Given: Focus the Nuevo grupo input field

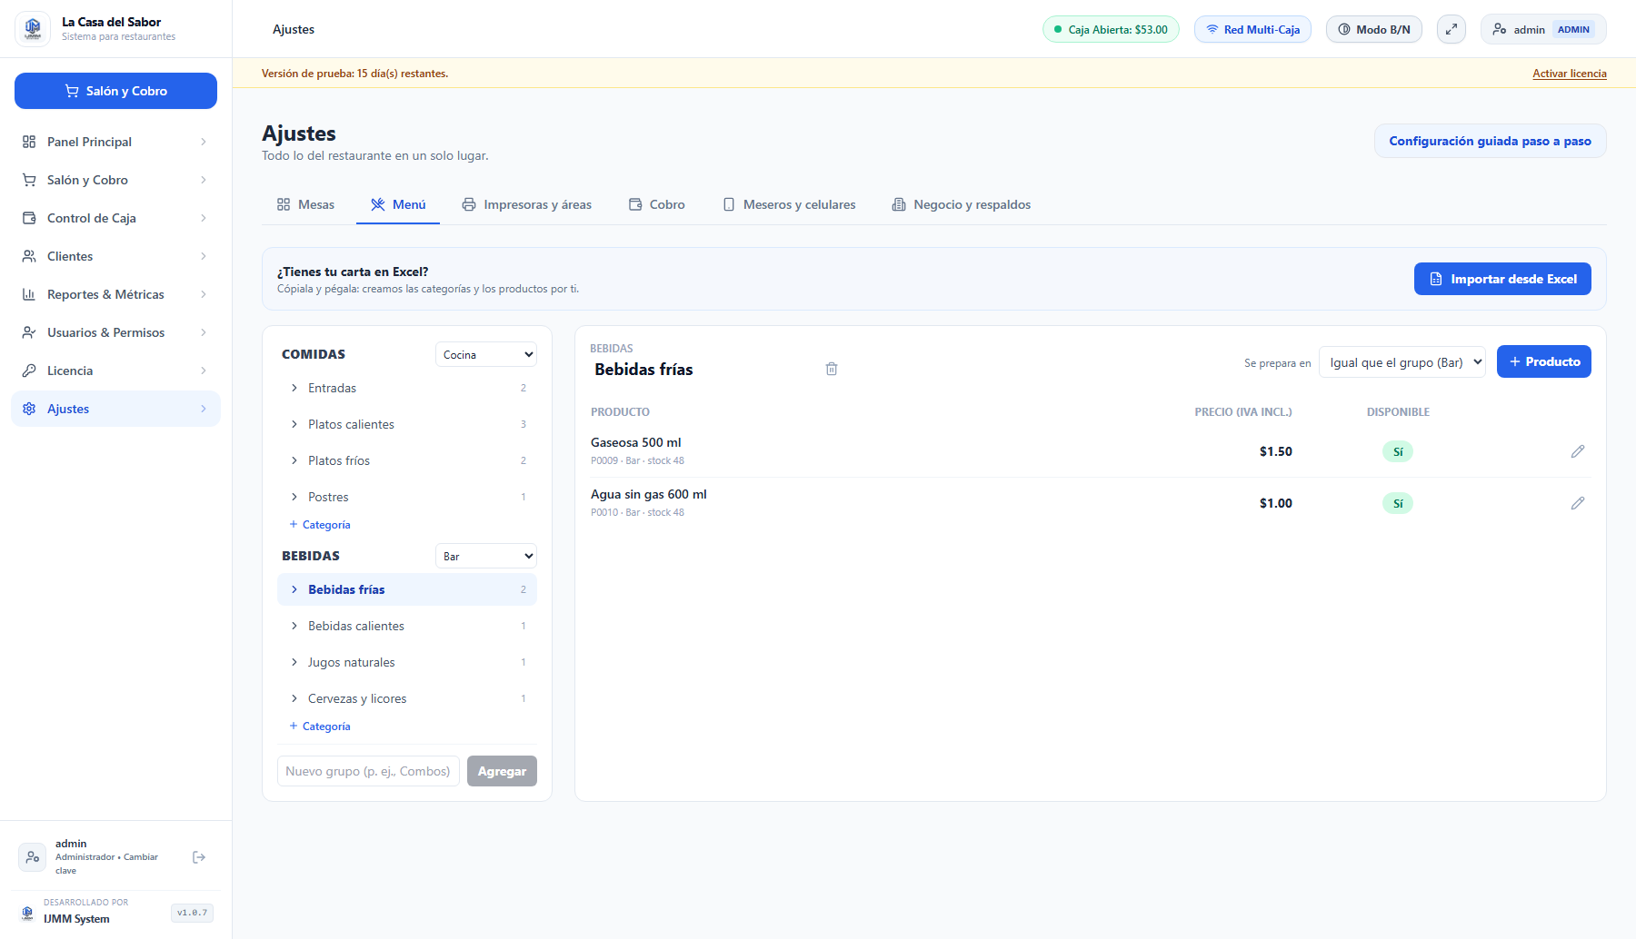Looking at the screenshot, I should click(x=368, y=771).
